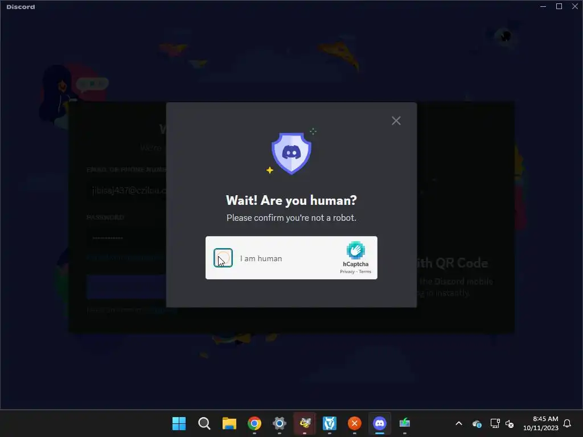This screenshot has height=437, width=583.
Task: Open Windows Search from taskbar
Action: (204, 423)
